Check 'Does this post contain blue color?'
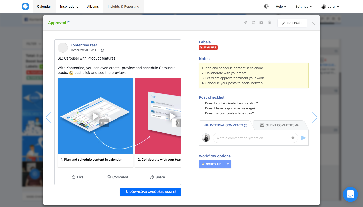 [201, 113]
